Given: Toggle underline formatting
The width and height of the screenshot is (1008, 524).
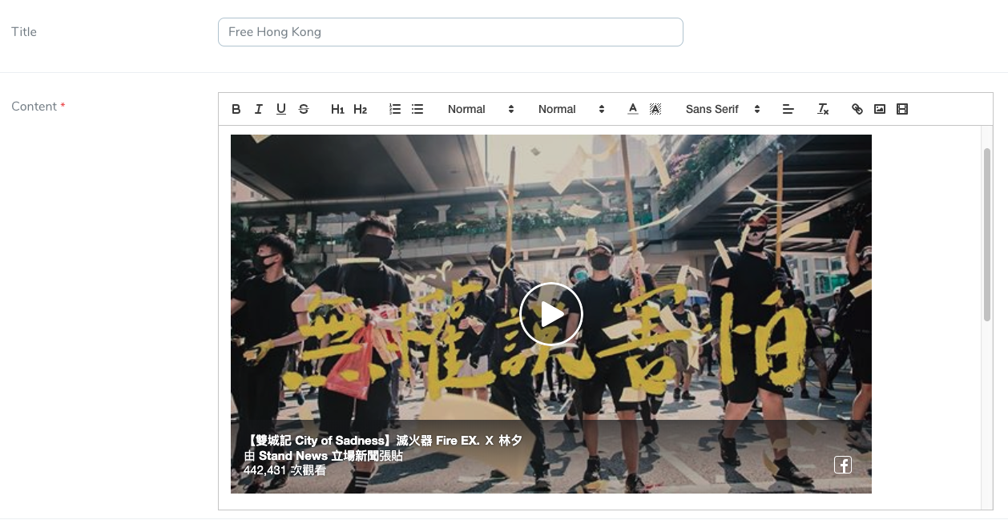Looking at the screenshot, I should [281, 109].
